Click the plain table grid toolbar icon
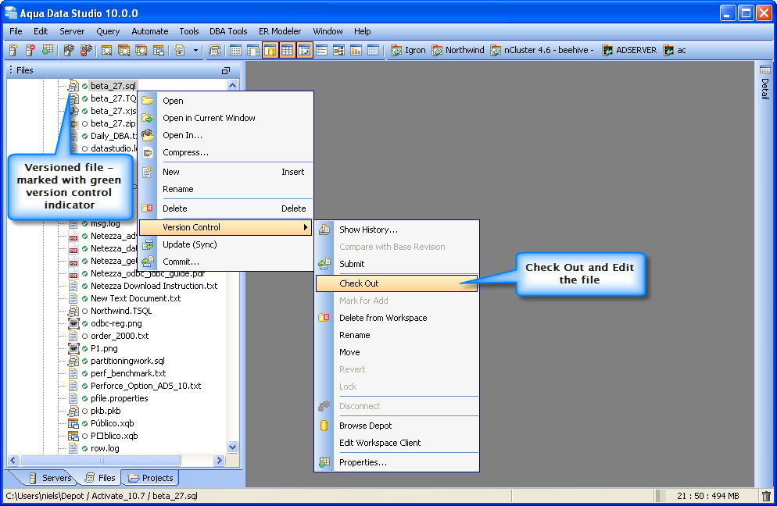The width and height of the screenshot is (777, 506). coord(236,50)
